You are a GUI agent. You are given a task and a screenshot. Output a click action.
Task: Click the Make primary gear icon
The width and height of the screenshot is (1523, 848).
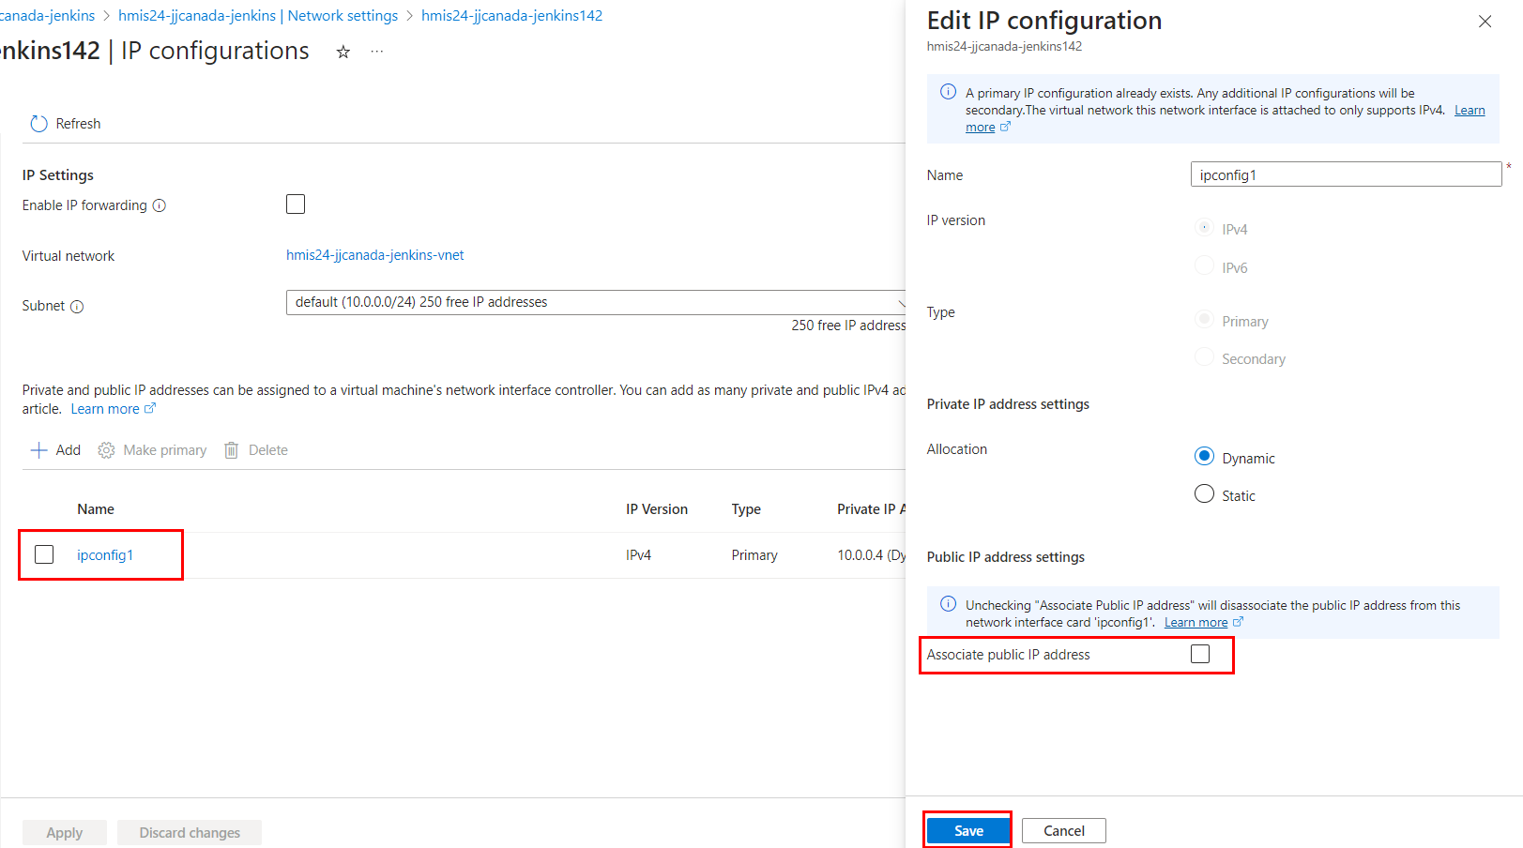[x=107, y=450]
